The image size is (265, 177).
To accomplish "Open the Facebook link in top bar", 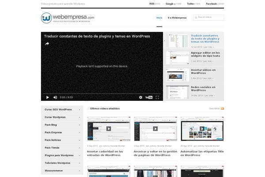I will click(x=215, y=4).
